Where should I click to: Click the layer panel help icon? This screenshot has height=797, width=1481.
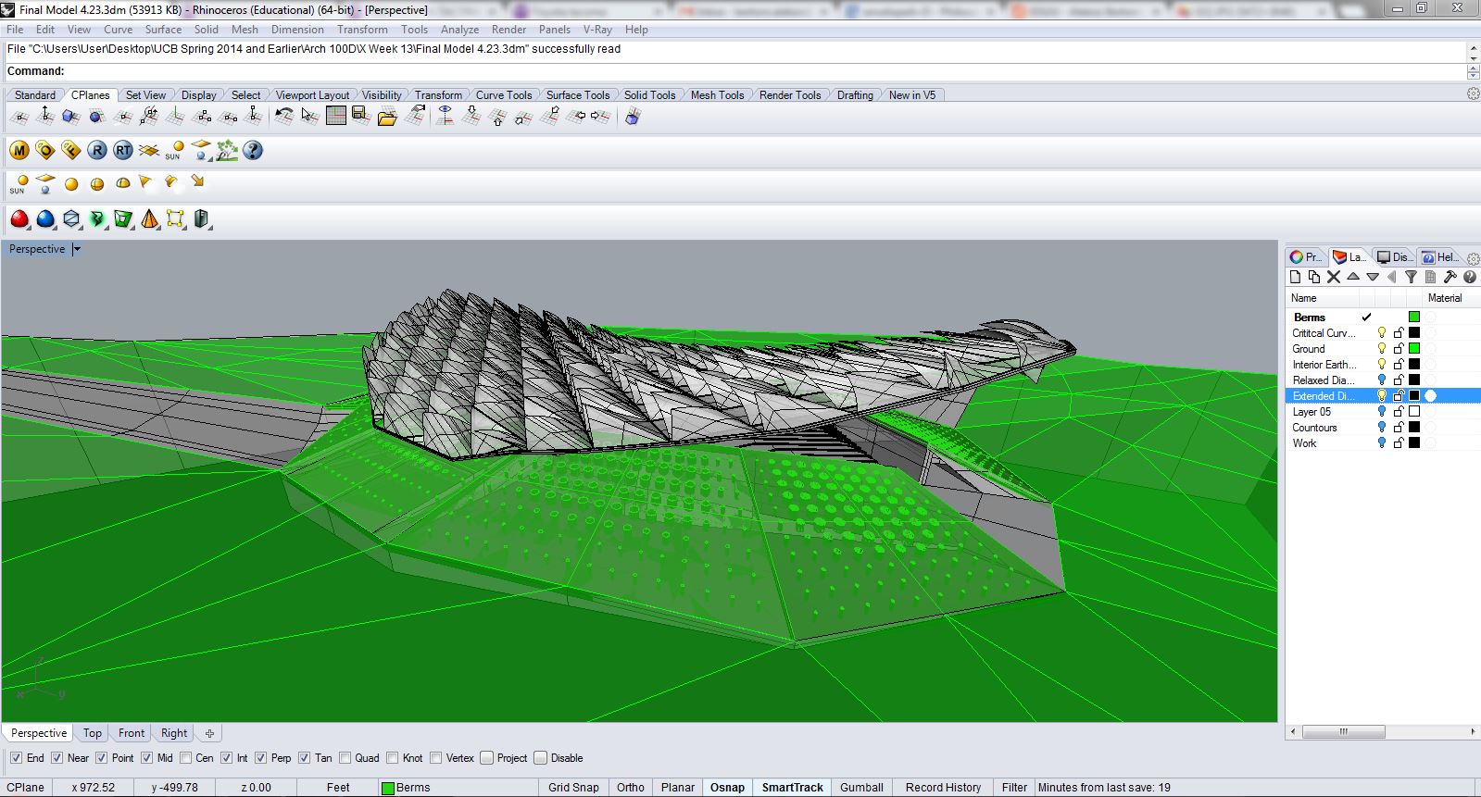(x=1469, y=277)
